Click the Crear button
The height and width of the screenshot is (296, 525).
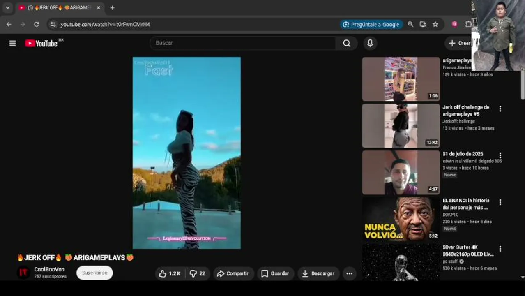point(459,43)
